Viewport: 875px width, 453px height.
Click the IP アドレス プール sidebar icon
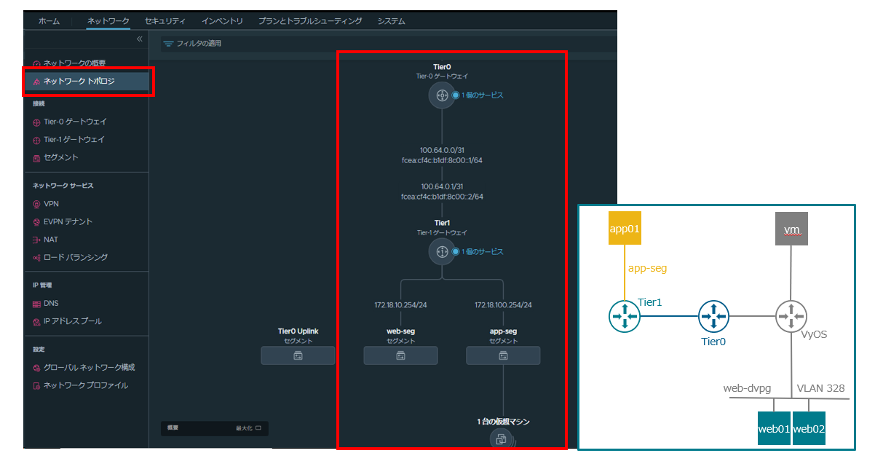pos(36,322)
